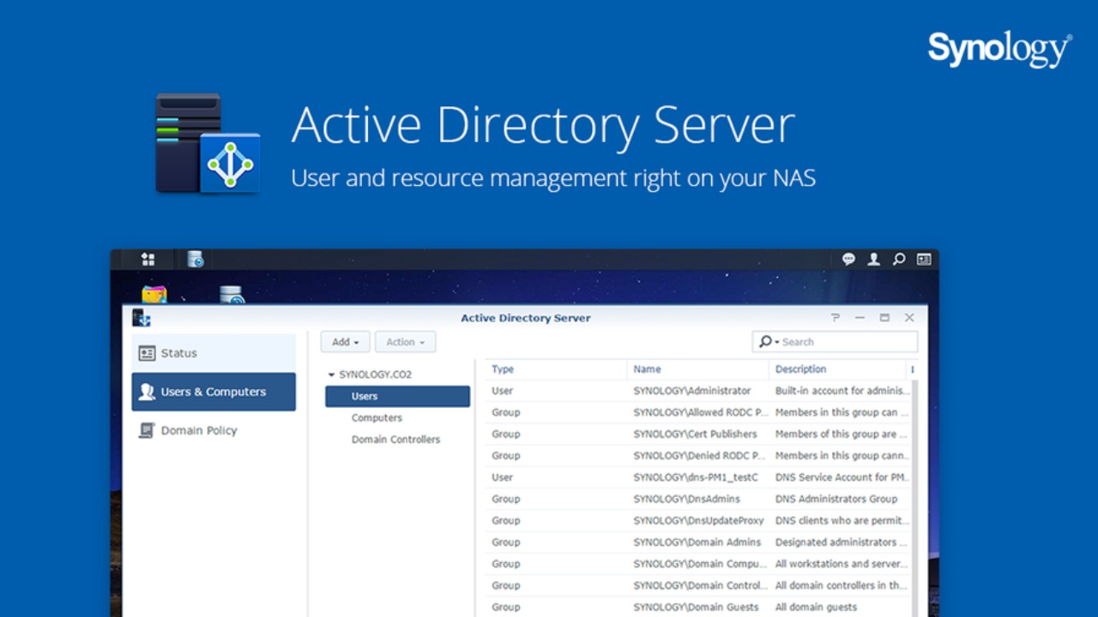Open the DSM main menu grid icon
This screenshot has height=617, width=1098.
coord(148,259)
